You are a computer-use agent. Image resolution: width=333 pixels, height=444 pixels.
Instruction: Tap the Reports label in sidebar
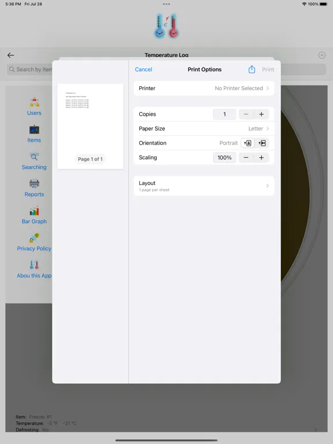pyautogui.click(x=34, y=194)
